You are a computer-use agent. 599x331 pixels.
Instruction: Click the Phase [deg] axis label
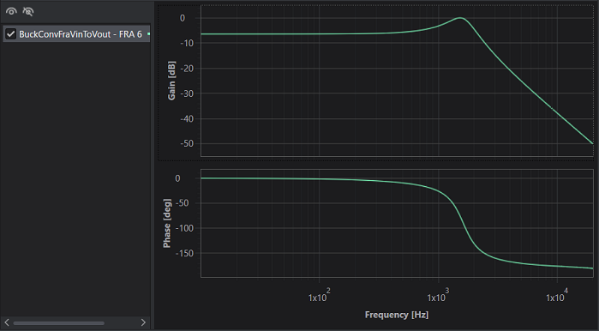(x=167, y=223)
